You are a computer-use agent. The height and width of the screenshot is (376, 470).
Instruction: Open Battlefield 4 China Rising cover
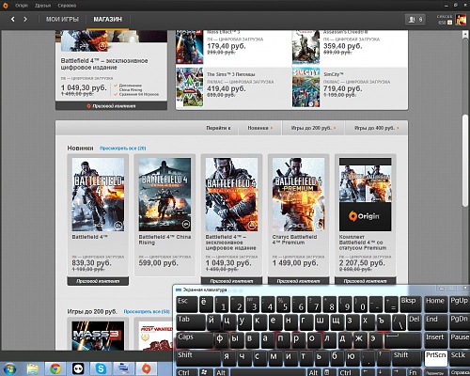[x=164, y=195]
